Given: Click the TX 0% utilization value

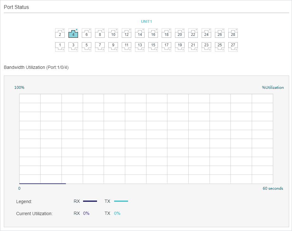Looking at the screenshot, I should point(117,213).
